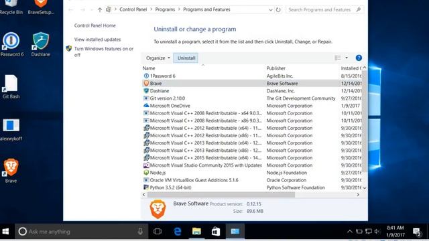429x241 pixels.
Task: Expand the view options dropdown arrow
Action: pos(347,58)
